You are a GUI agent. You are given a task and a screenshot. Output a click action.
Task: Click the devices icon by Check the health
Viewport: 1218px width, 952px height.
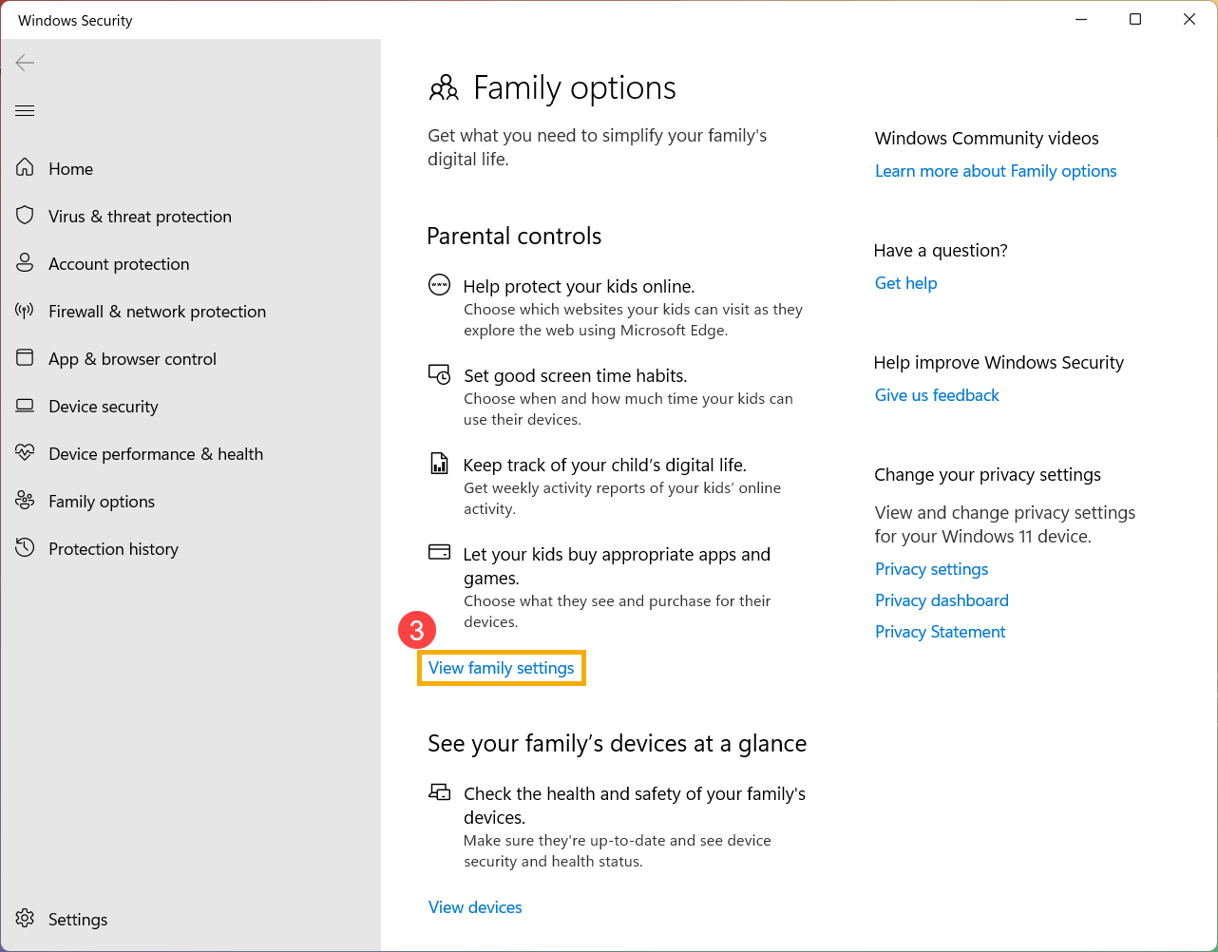point(439,791)
